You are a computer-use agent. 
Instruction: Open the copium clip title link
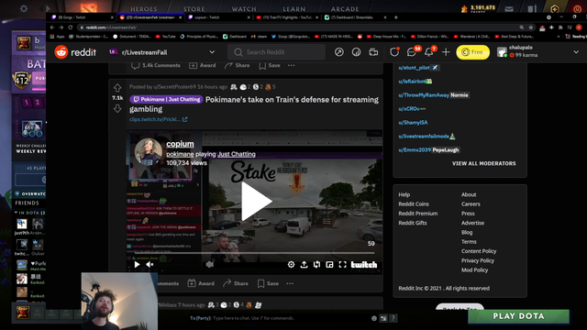180,144
